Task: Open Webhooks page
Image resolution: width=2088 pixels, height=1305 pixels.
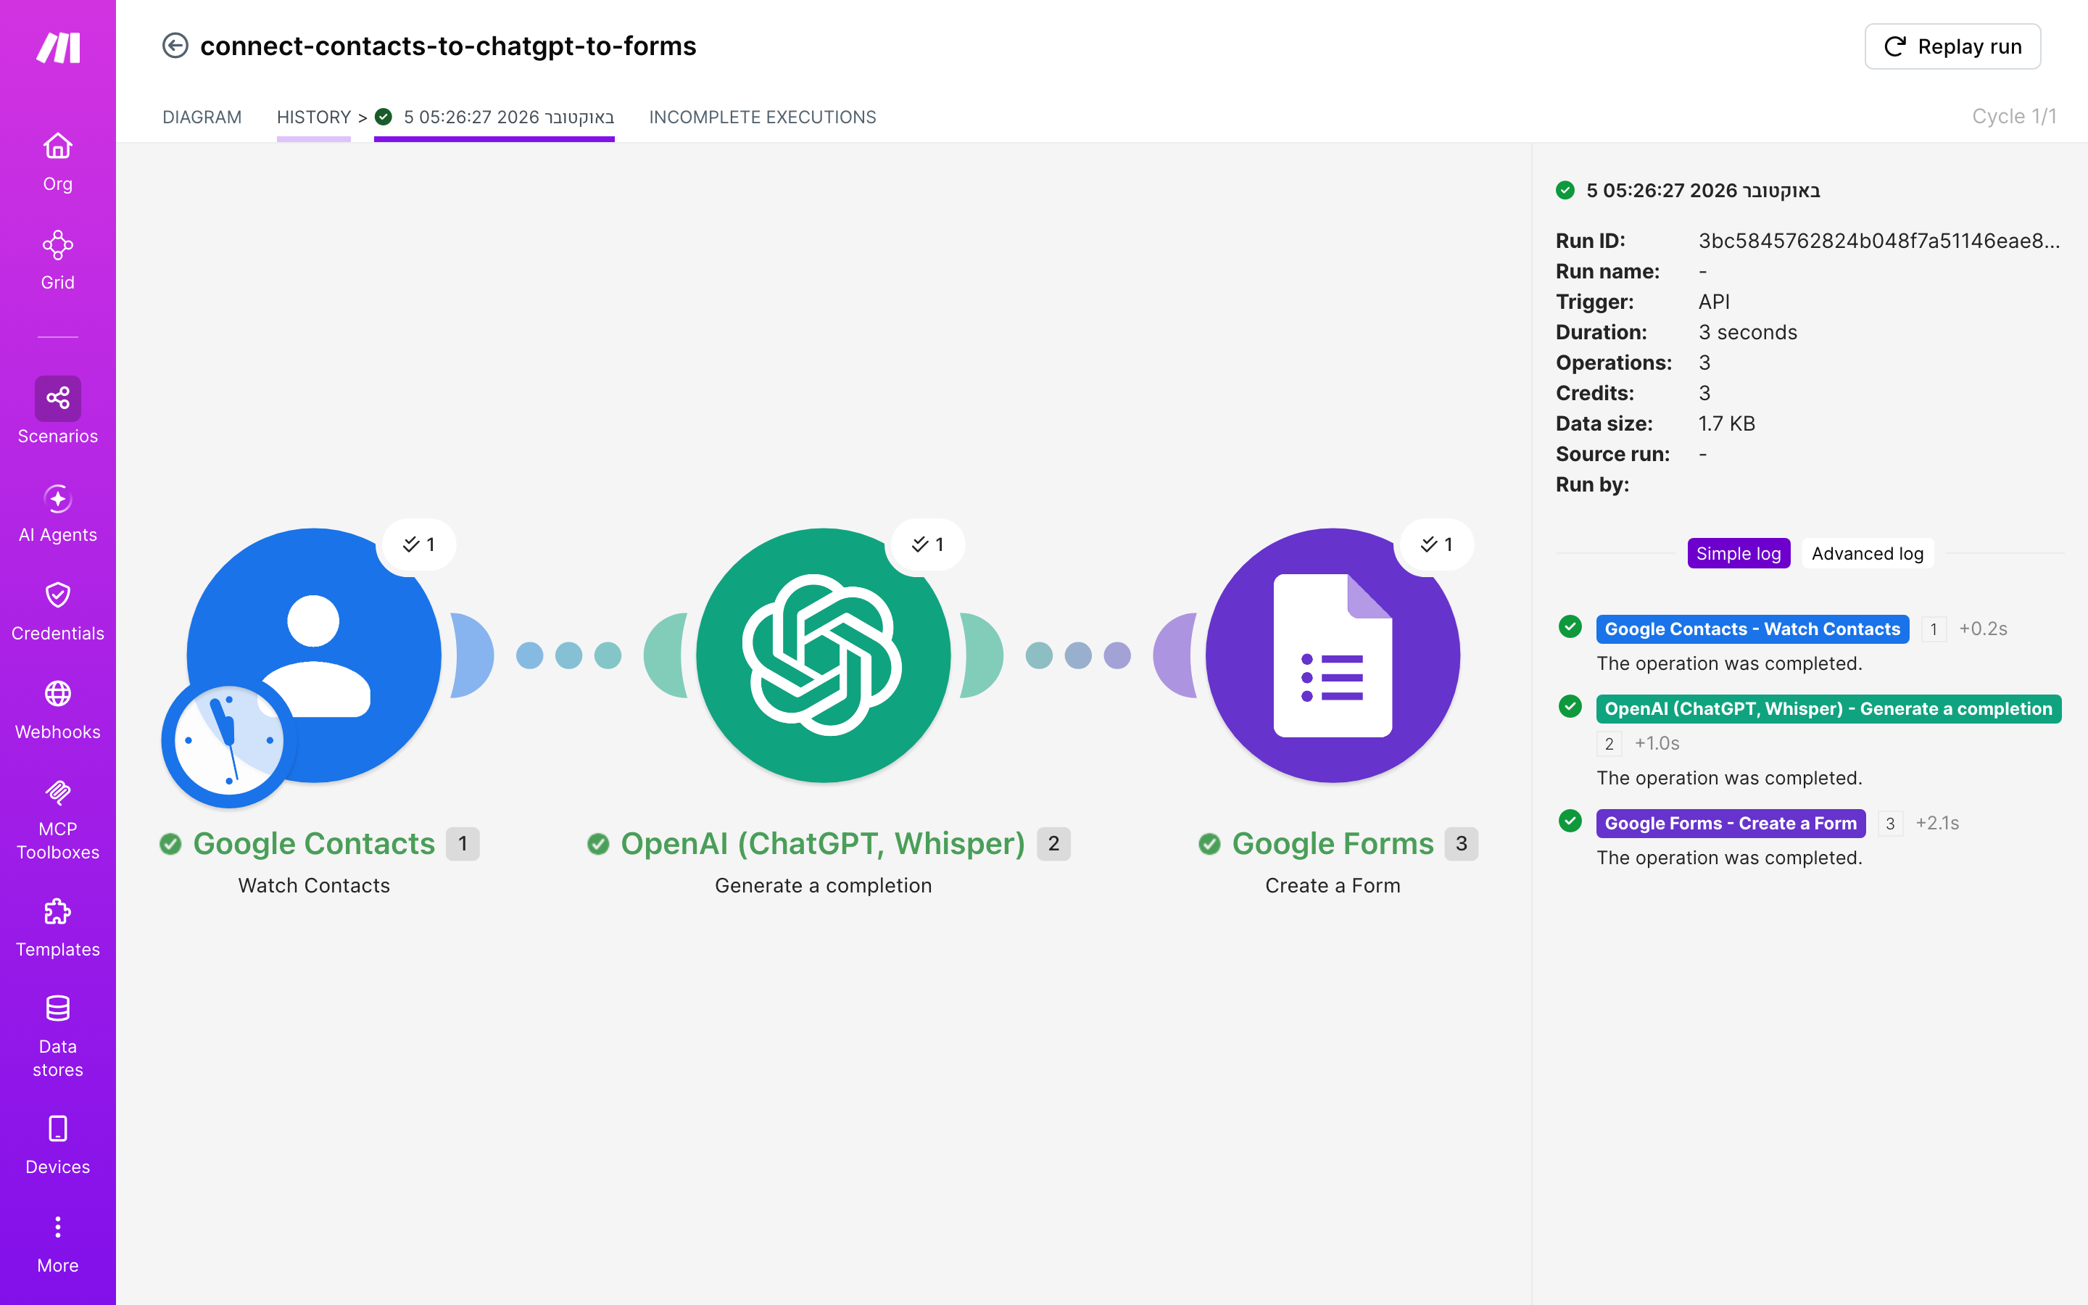Action: coord(58,710)
